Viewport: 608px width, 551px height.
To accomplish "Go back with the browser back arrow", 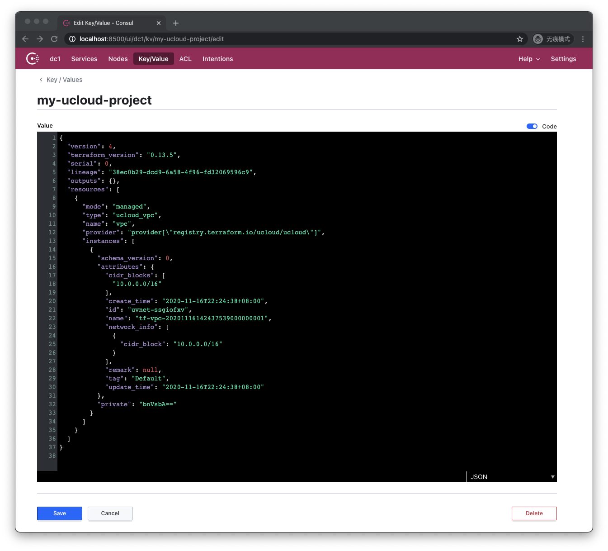I will pyautogui.click(x=25, y=39).
